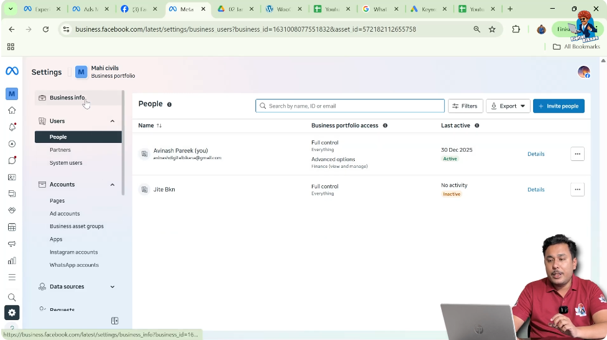Screen dimensions: 607x340
Task: Select People under Users
Action: (78, 137)
